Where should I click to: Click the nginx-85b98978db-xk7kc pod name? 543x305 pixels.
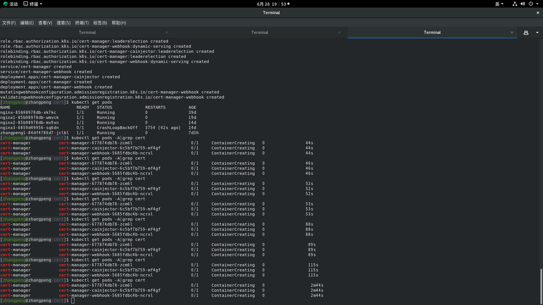pos(28,112)
